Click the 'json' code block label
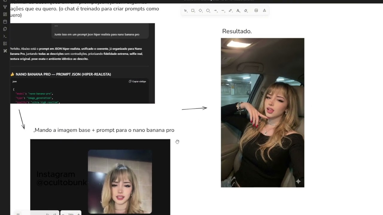The height and width of the screenshot is (215, 383). pyautogui.click(x=15, y=81)
